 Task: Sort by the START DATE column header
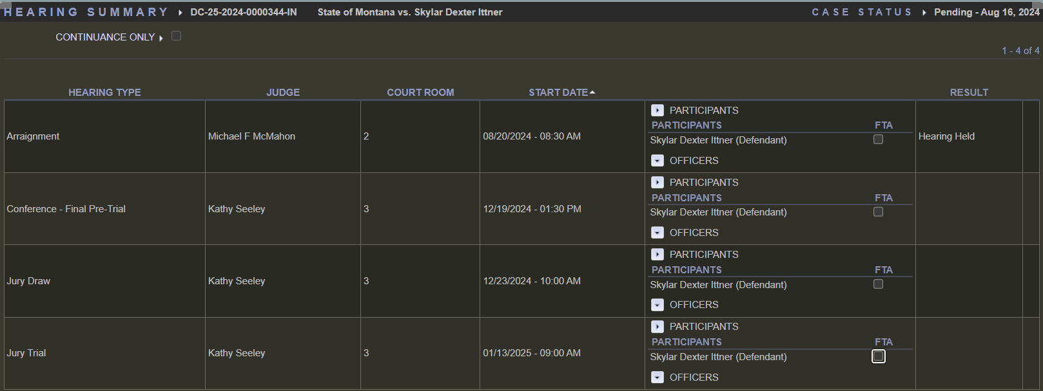(x=558, y=92)
